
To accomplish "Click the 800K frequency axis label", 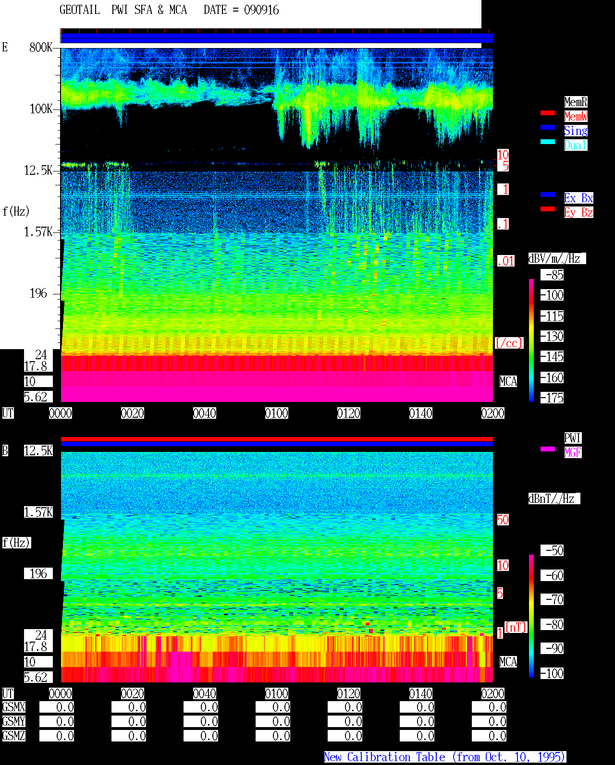I will click(x=41, y=47).
